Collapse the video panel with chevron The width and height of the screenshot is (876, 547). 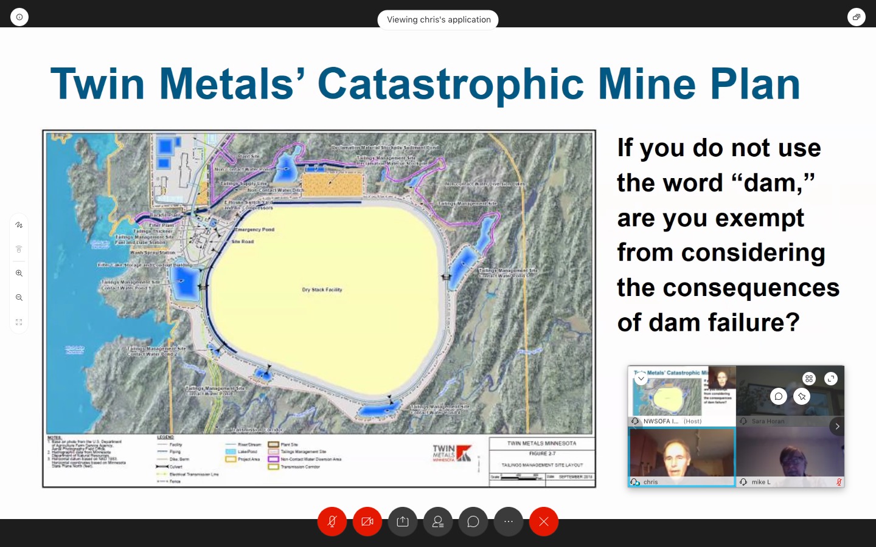click(641, 379)
